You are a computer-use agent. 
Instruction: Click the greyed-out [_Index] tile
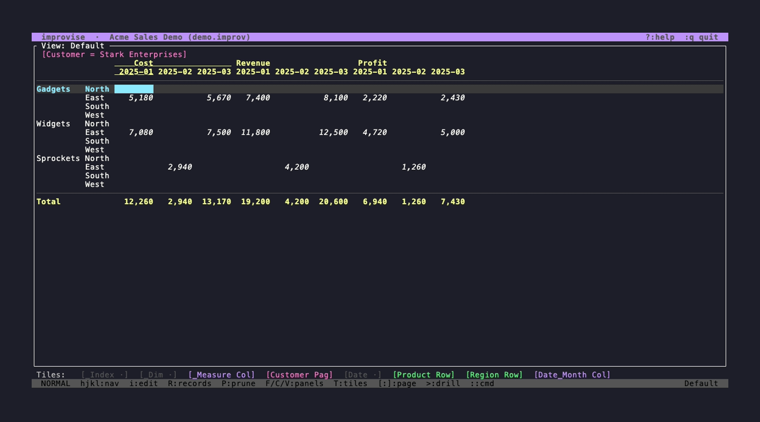[104, 375]
